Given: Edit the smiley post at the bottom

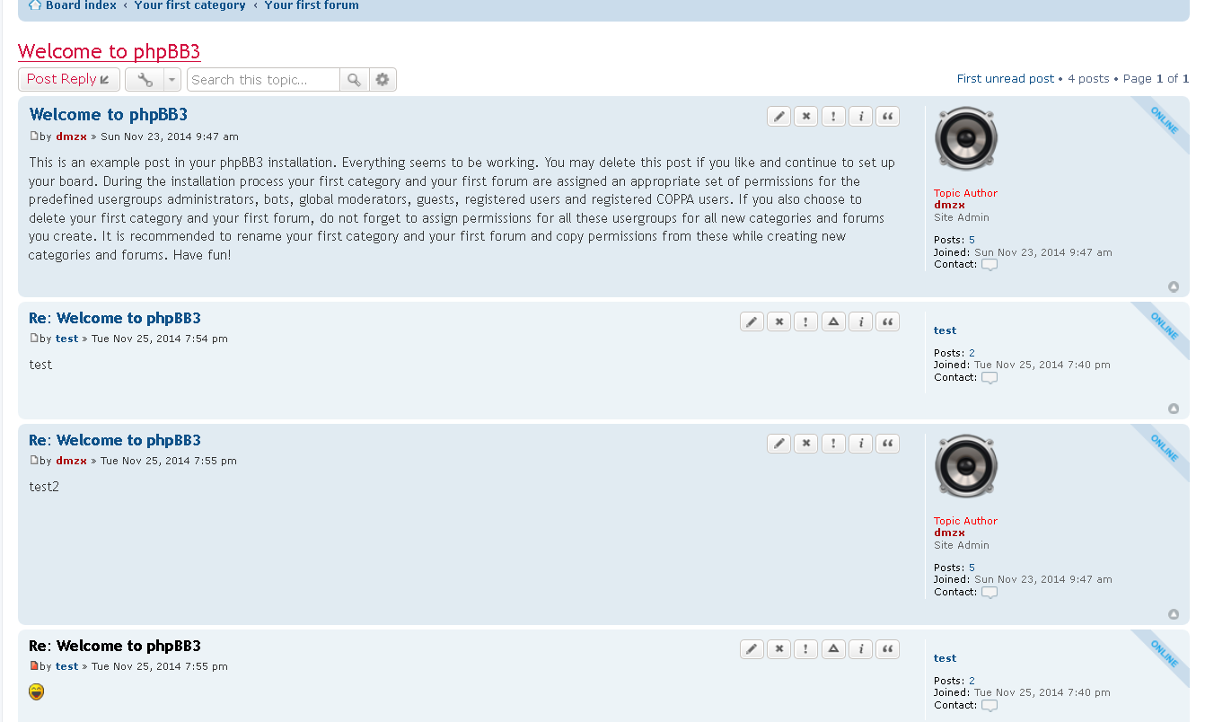Looking at the screenshot, I should 752,649.
